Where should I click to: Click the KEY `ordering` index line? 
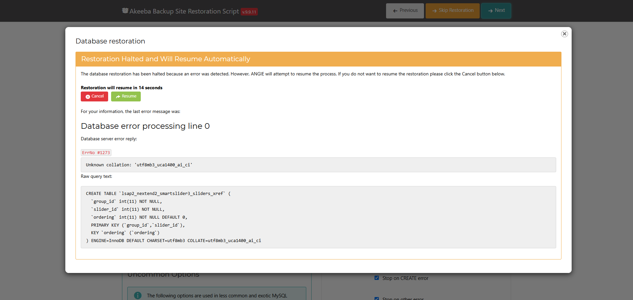click(125, 233)
